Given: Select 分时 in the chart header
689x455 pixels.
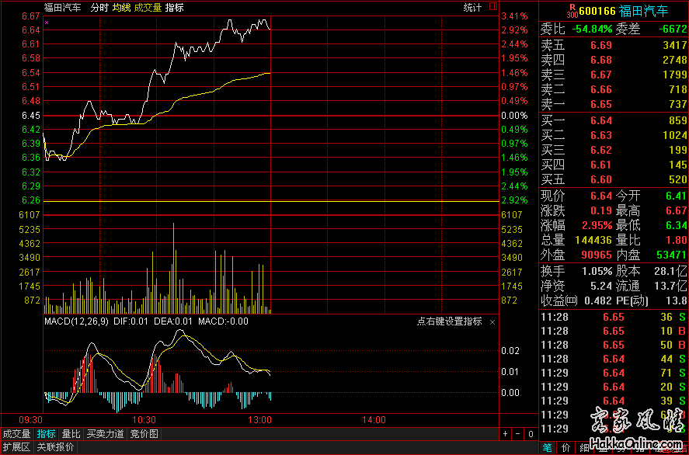Looking at the screenshot, I should click(99, 8).
